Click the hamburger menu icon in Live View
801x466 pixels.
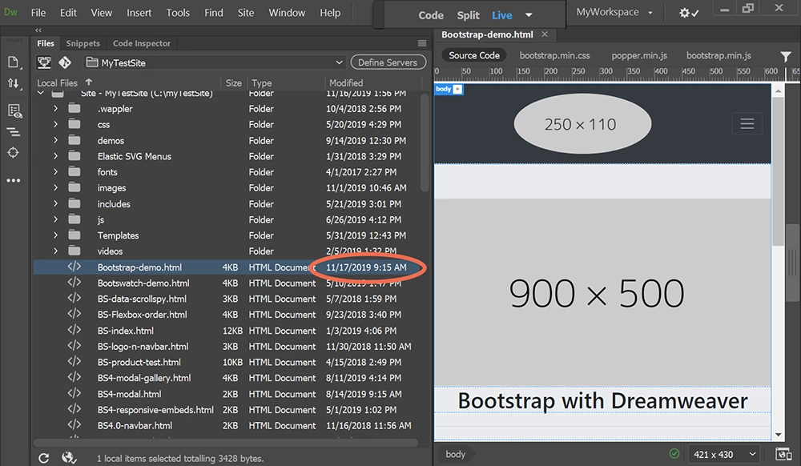pos(747,123)
